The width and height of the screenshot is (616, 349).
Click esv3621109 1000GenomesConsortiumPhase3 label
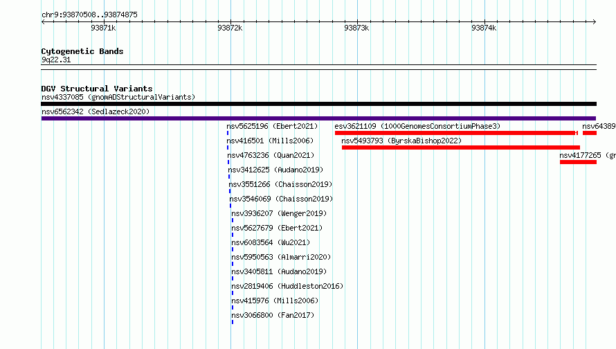[x=417, y=126]
